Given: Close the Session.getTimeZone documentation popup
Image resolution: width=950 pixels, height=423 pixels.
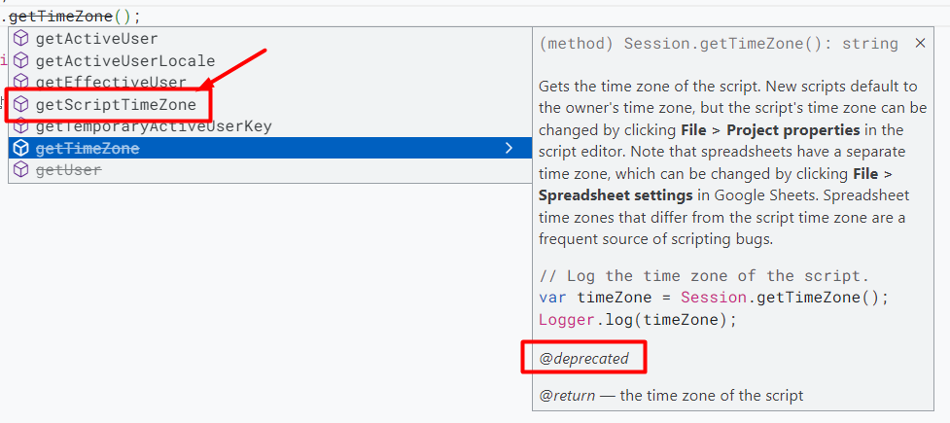Looking at the screenshot, I should tap(920, 44).
